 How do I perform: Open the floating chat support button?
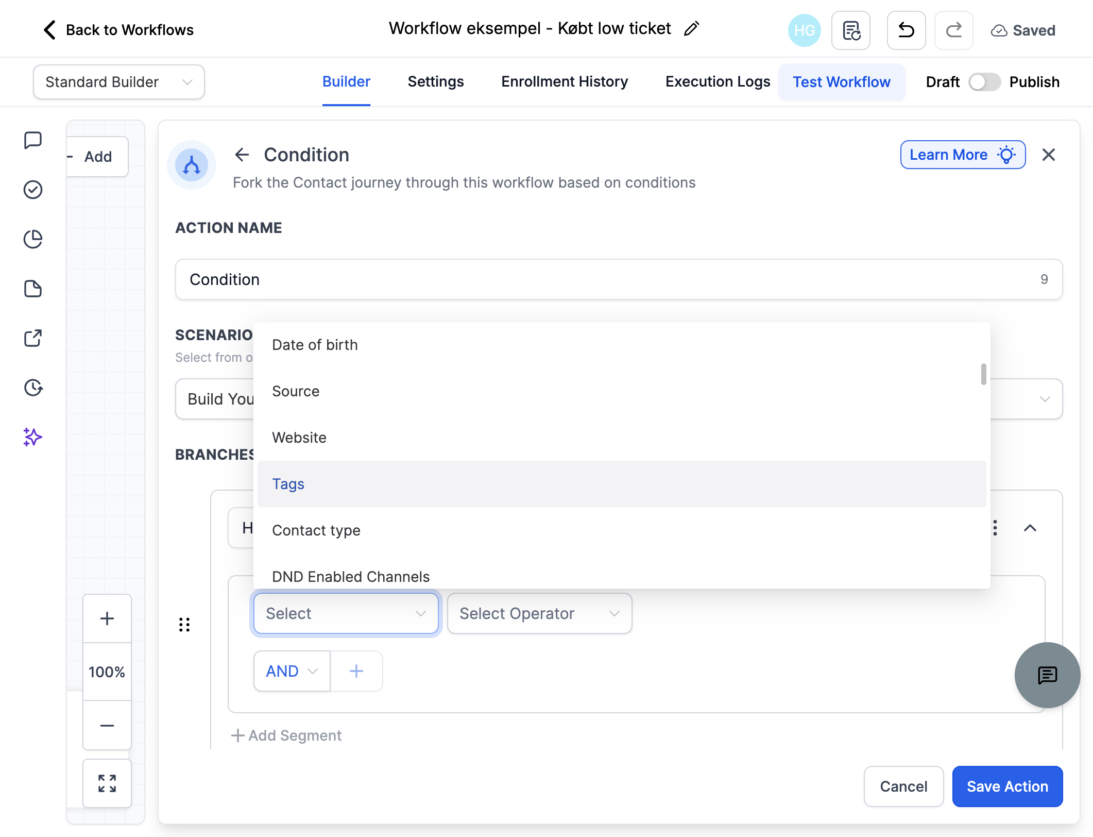(x=1047, y=675)
